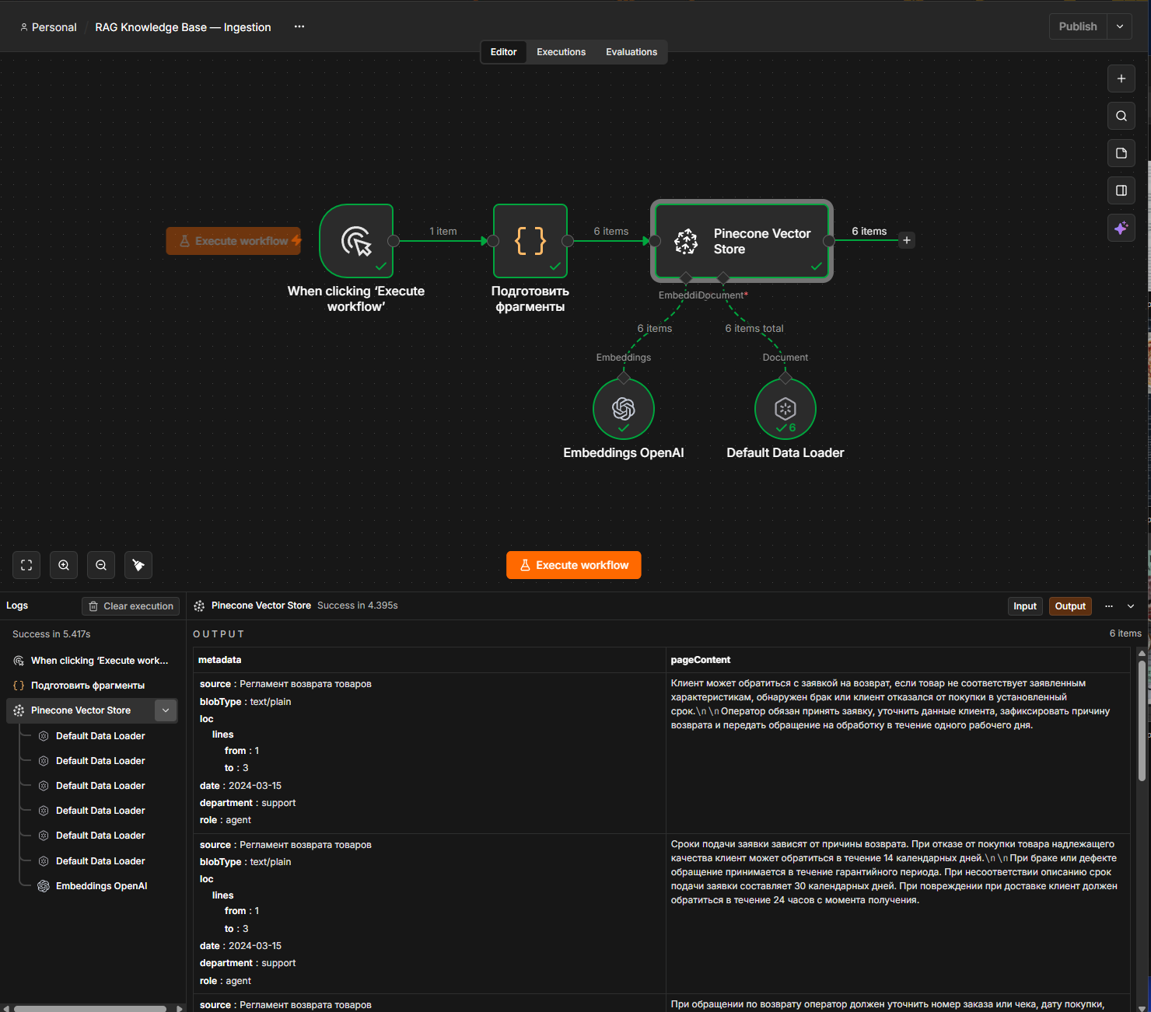
Task: Switch to the Executions tab
Action: (x=562, y=52)
